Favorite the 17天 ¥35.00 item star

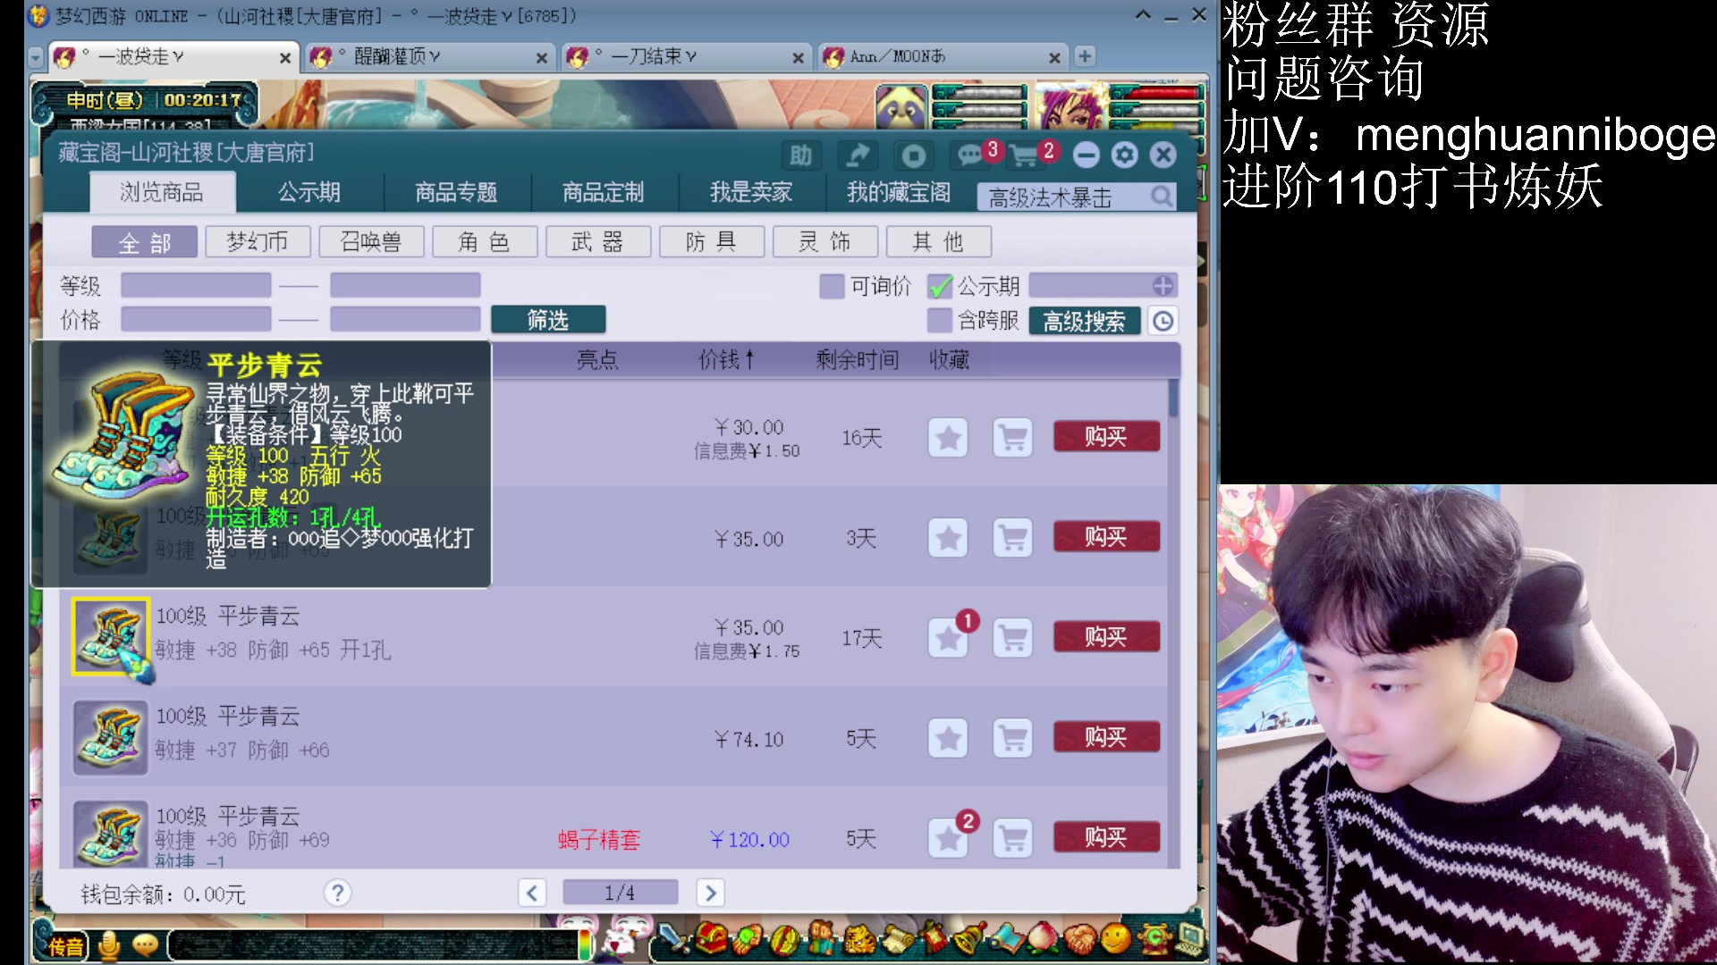[948, 638]
